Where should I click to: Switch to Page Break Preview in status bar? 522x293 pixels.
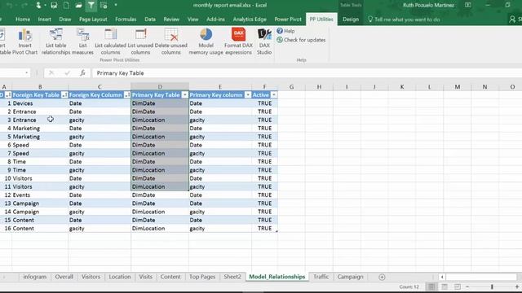(458, 286)
